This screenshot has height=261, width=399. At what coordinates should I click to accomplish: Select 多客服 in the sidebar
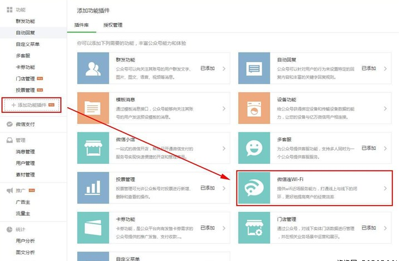coord(23,55)
